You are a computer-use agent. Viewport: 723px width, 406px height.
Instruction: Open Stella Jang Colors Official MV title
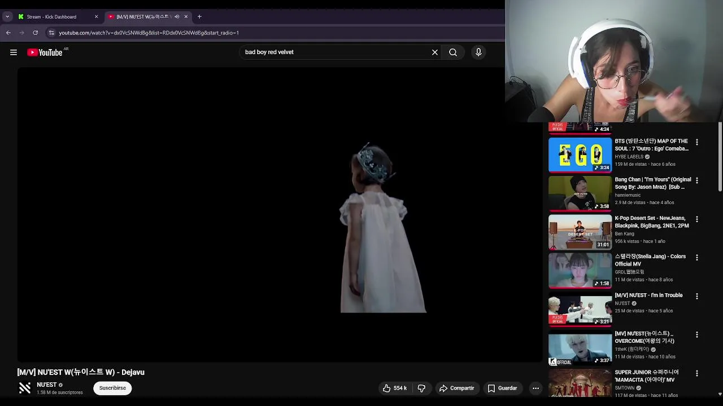650,260
